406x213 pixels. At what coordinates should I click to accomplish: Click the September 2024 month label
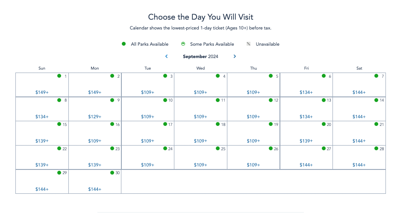(200, 56)
